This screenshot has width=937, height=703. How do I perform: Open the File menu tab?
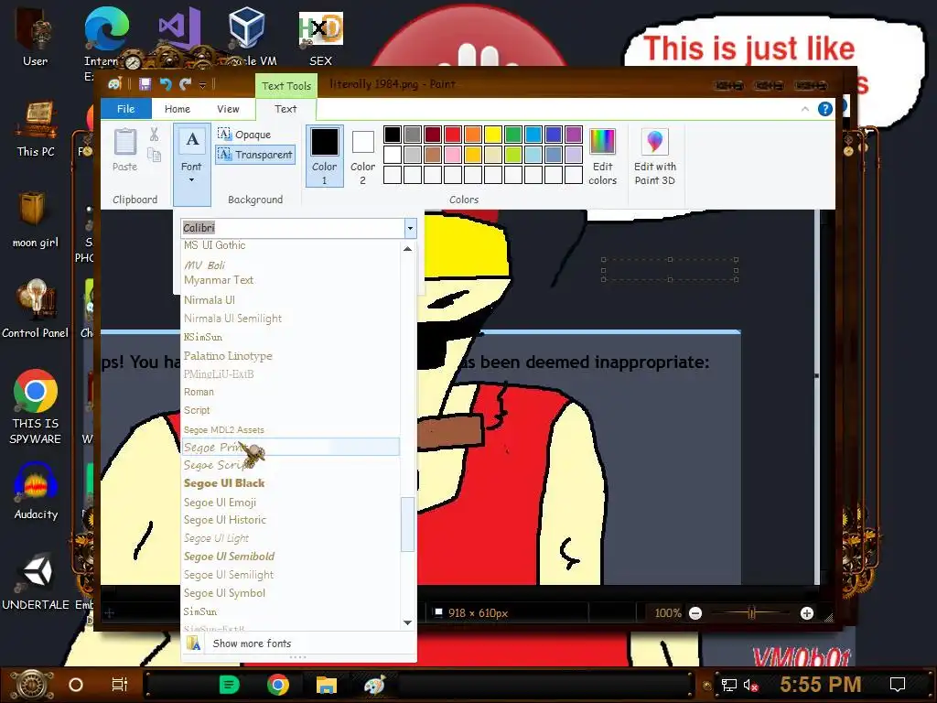[125, 109]
